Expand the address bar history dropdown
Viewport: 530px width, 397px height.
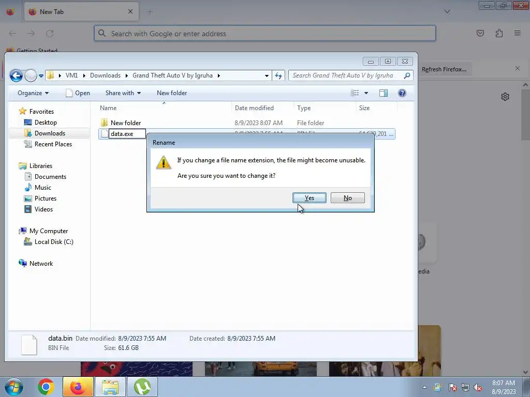[x=267, y=75]
